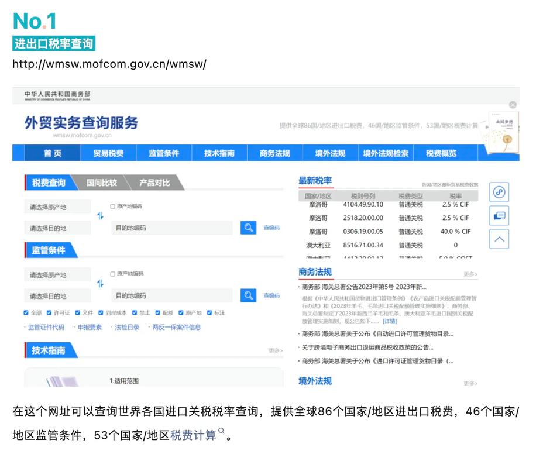Click 更多 next to 技术指南 heading
543x468 pixels.
(x=276, y=350)
